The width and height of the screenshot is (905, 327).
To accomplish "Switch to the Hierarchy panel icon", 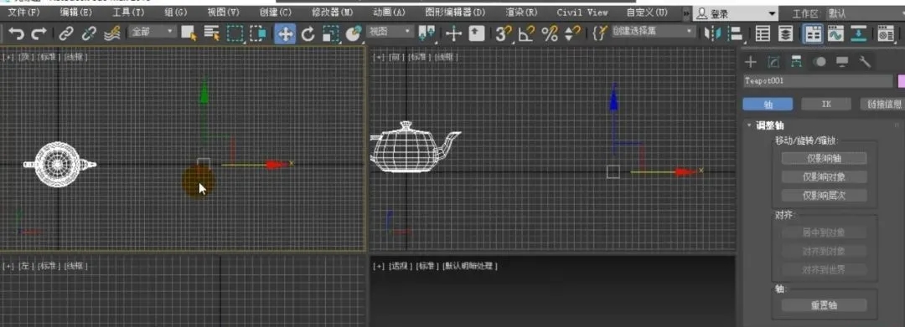I will pyautogui.click(x=796, y=62).
